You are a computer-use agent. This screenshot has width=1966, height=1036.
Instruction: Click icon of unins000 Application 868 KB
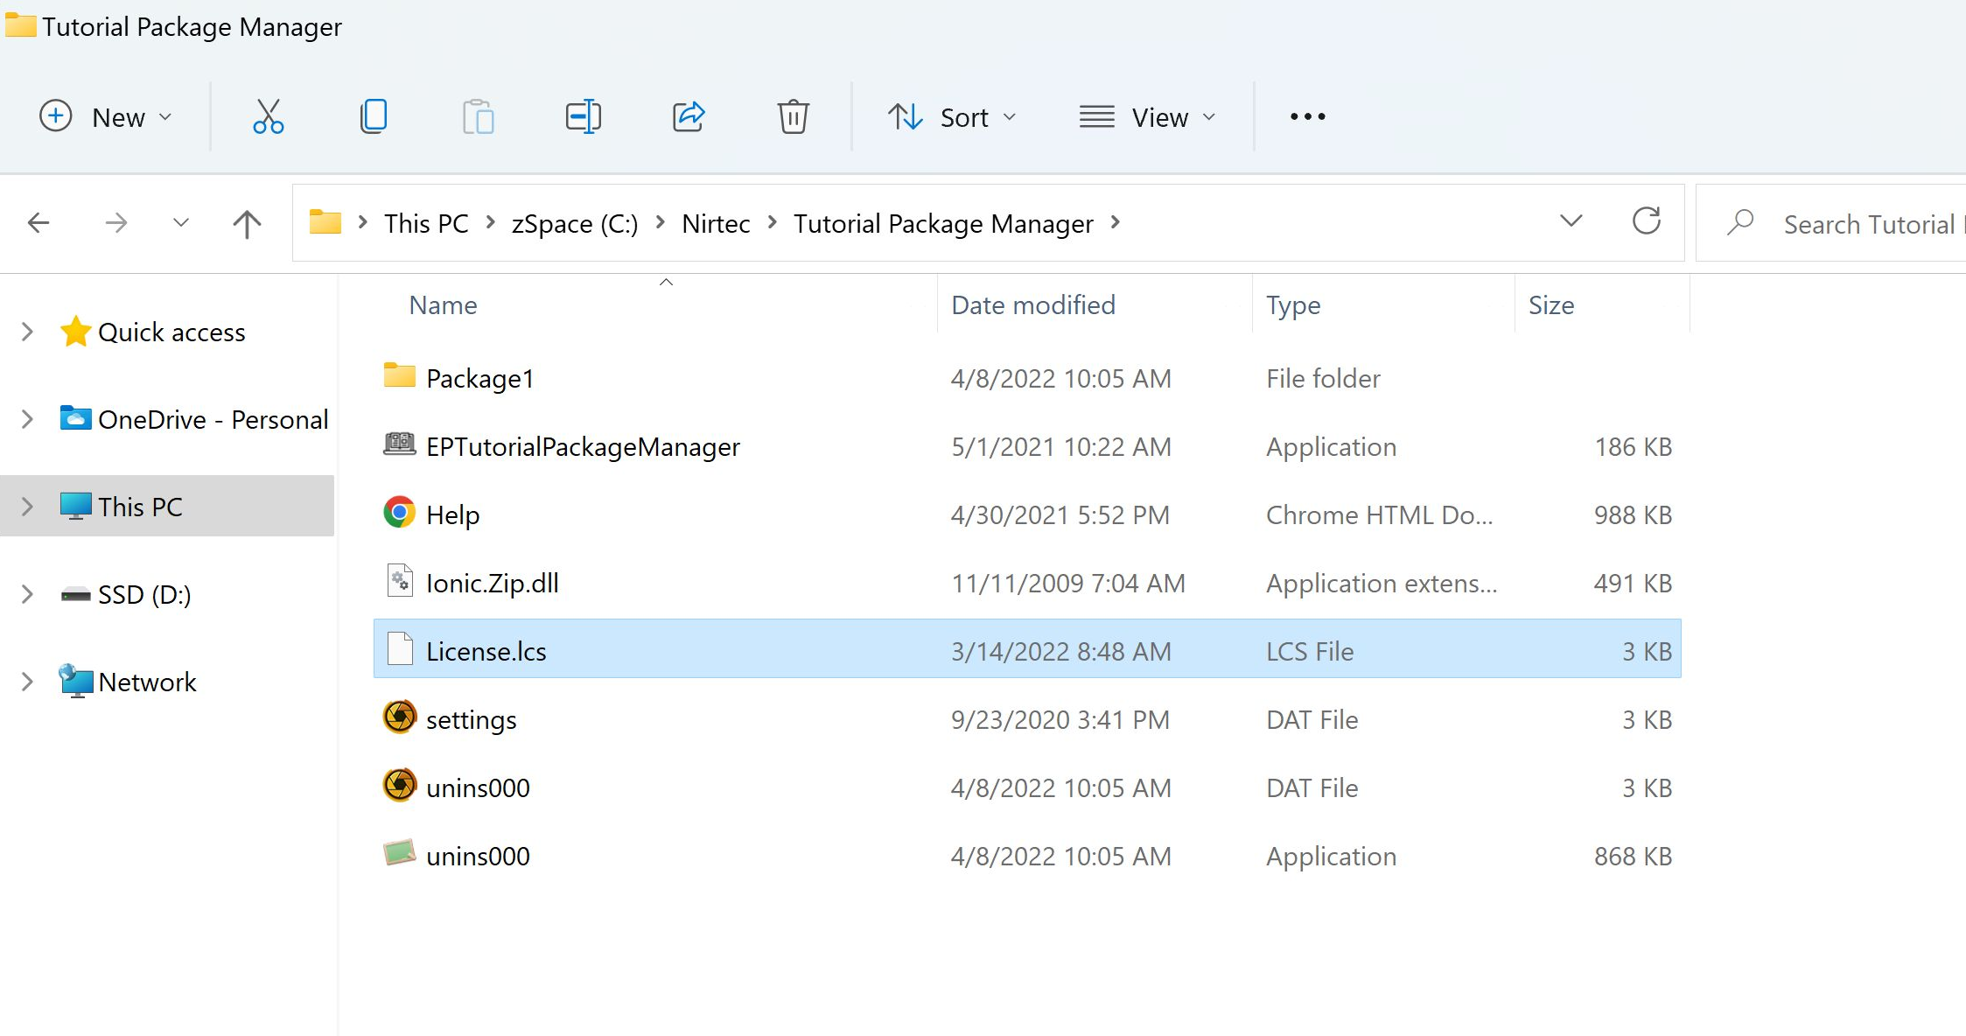point(400,852)
